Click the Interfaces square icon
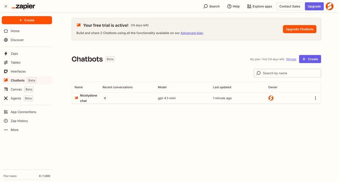The width and height of the screenshot is (339, 182). coord(6,71)
